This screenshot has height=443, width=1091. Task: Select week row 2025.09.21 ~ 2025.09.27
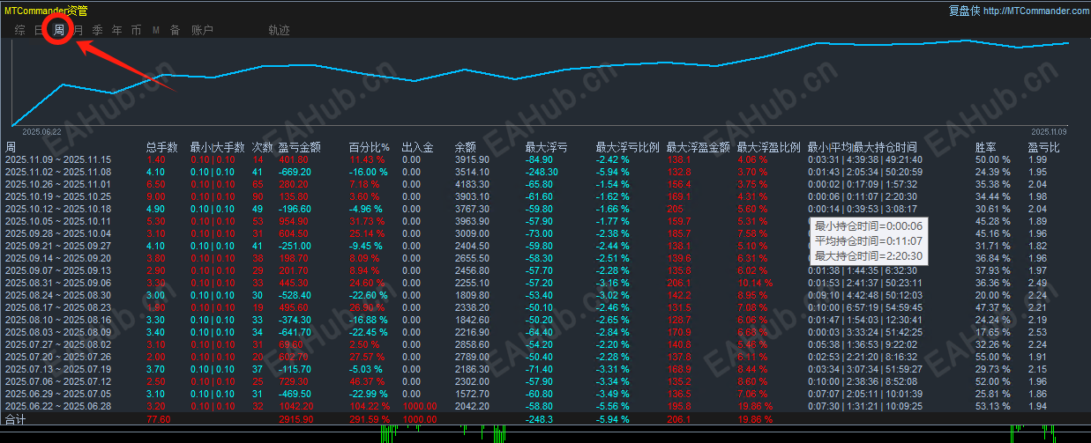(545, 245)
